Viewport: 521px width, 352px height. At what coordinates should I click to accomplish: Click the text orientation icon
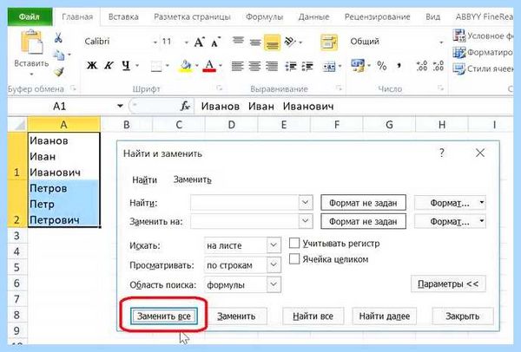tap(290, 42)
